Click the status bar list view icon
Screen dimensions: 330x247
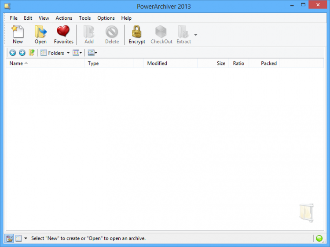[x=18, y=238]
